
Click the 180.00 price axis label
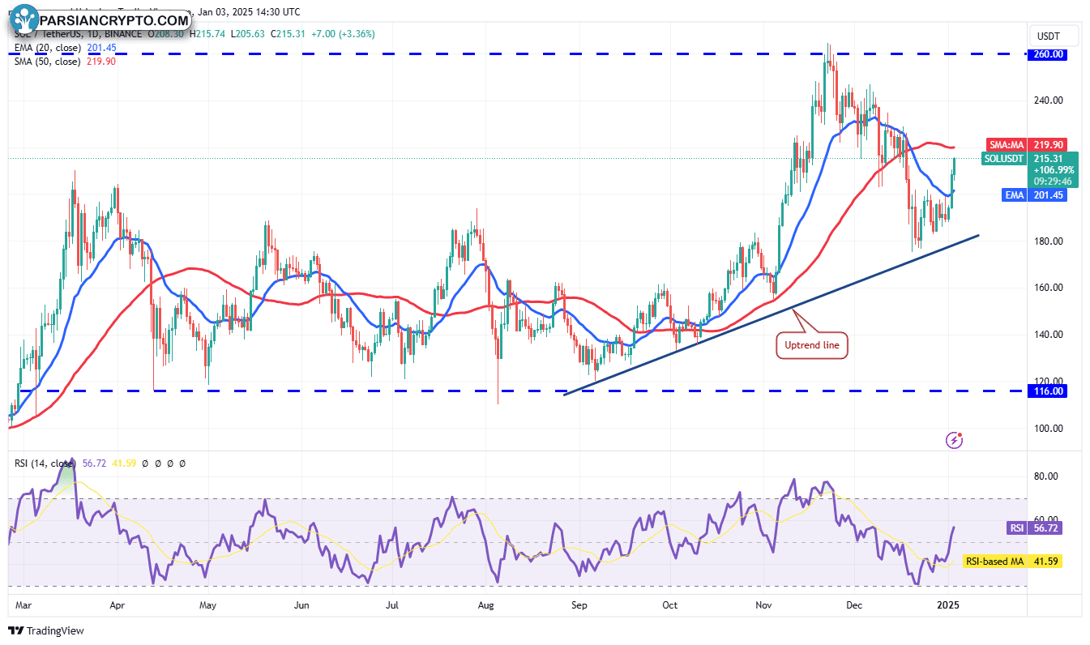1049,241
